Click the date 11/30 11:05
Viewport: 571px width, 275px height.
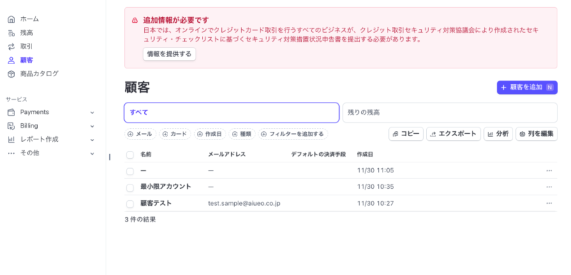[x=375, y=171]
